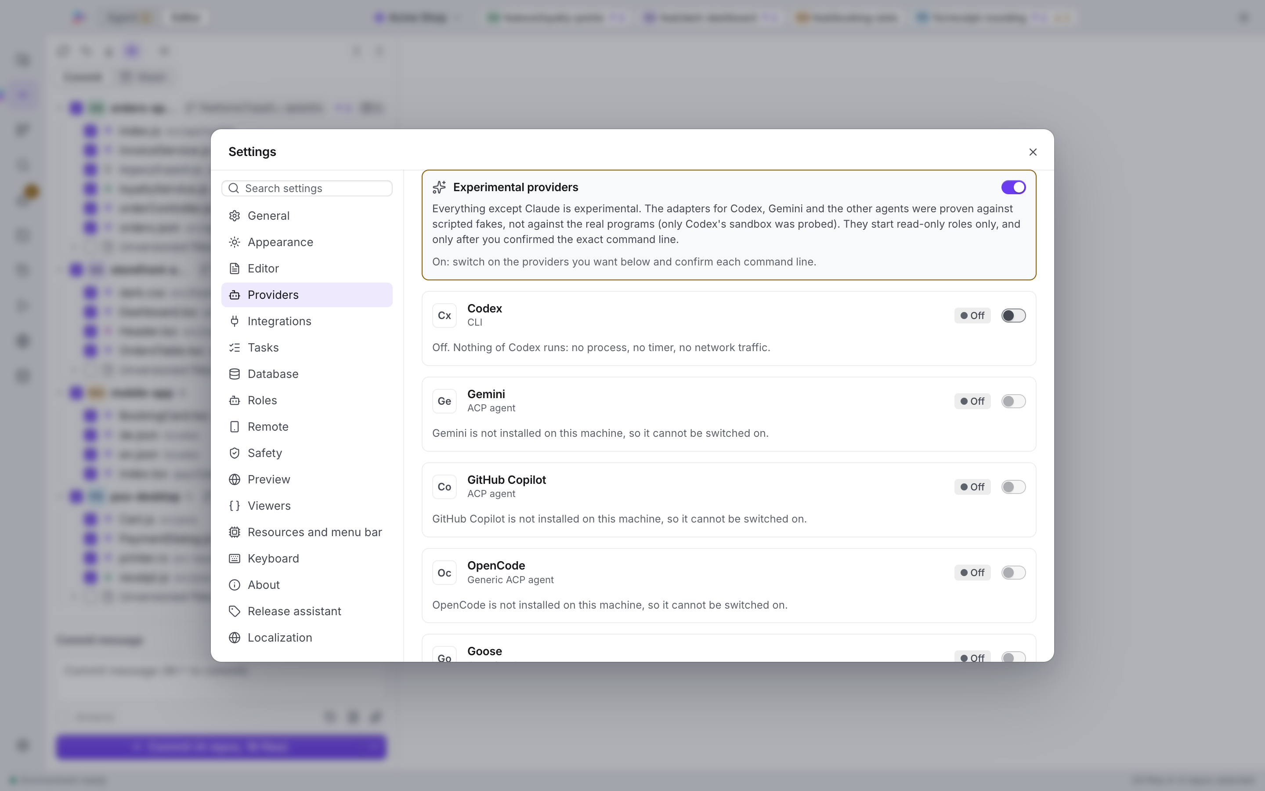
Task: Toggle the Goose provider switch
Action: (1013, 657)
